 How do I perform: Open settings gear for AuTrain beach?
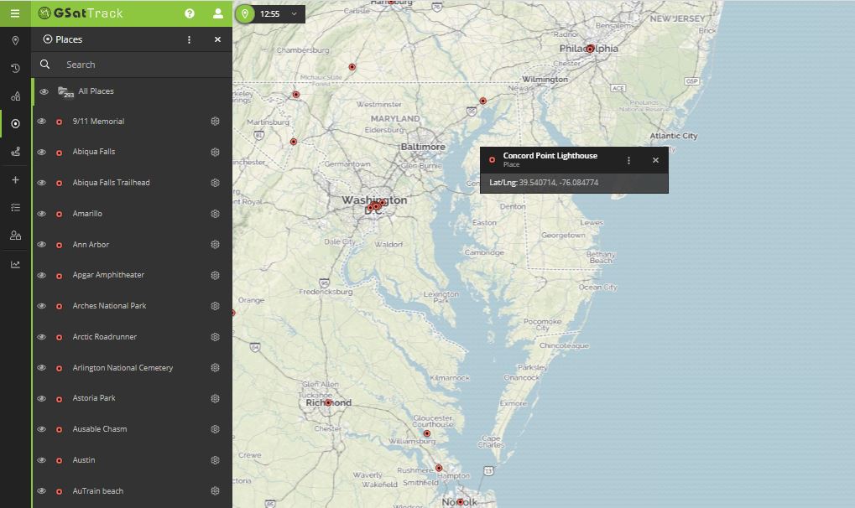(215, 490)
